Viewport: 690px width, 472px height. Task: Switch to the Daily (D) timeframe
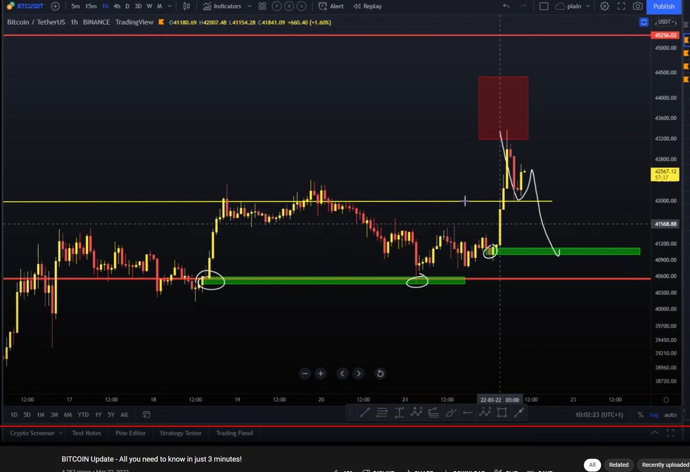coord(127,6)
